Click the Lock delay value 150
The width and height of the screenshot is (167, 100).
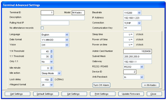point(47,80)
